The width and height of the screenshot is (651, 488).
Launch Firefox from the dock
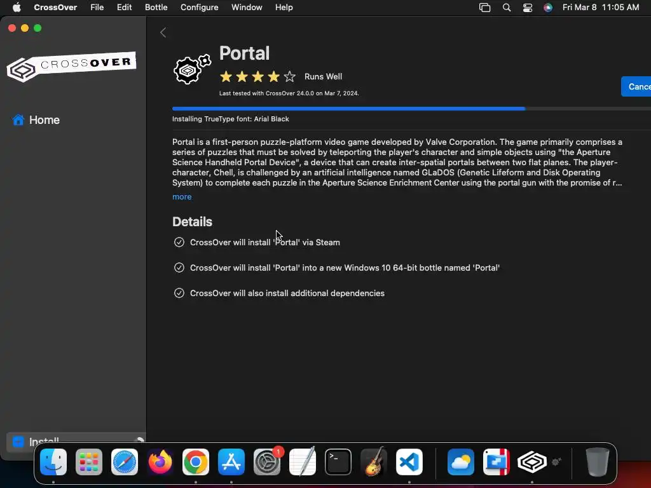tap(160, 462)
